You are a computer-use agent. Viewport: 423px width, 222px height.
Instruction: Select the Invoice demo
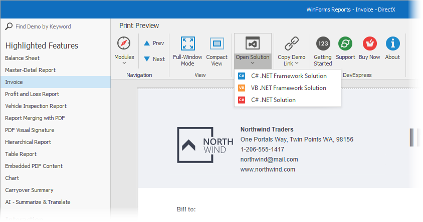click(x=55, y=82)
